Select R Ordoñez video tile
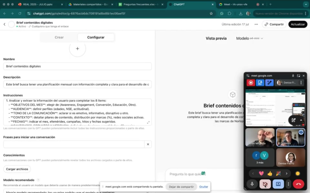This screenshot has height=193, width=310. click(x=291, y=137)
